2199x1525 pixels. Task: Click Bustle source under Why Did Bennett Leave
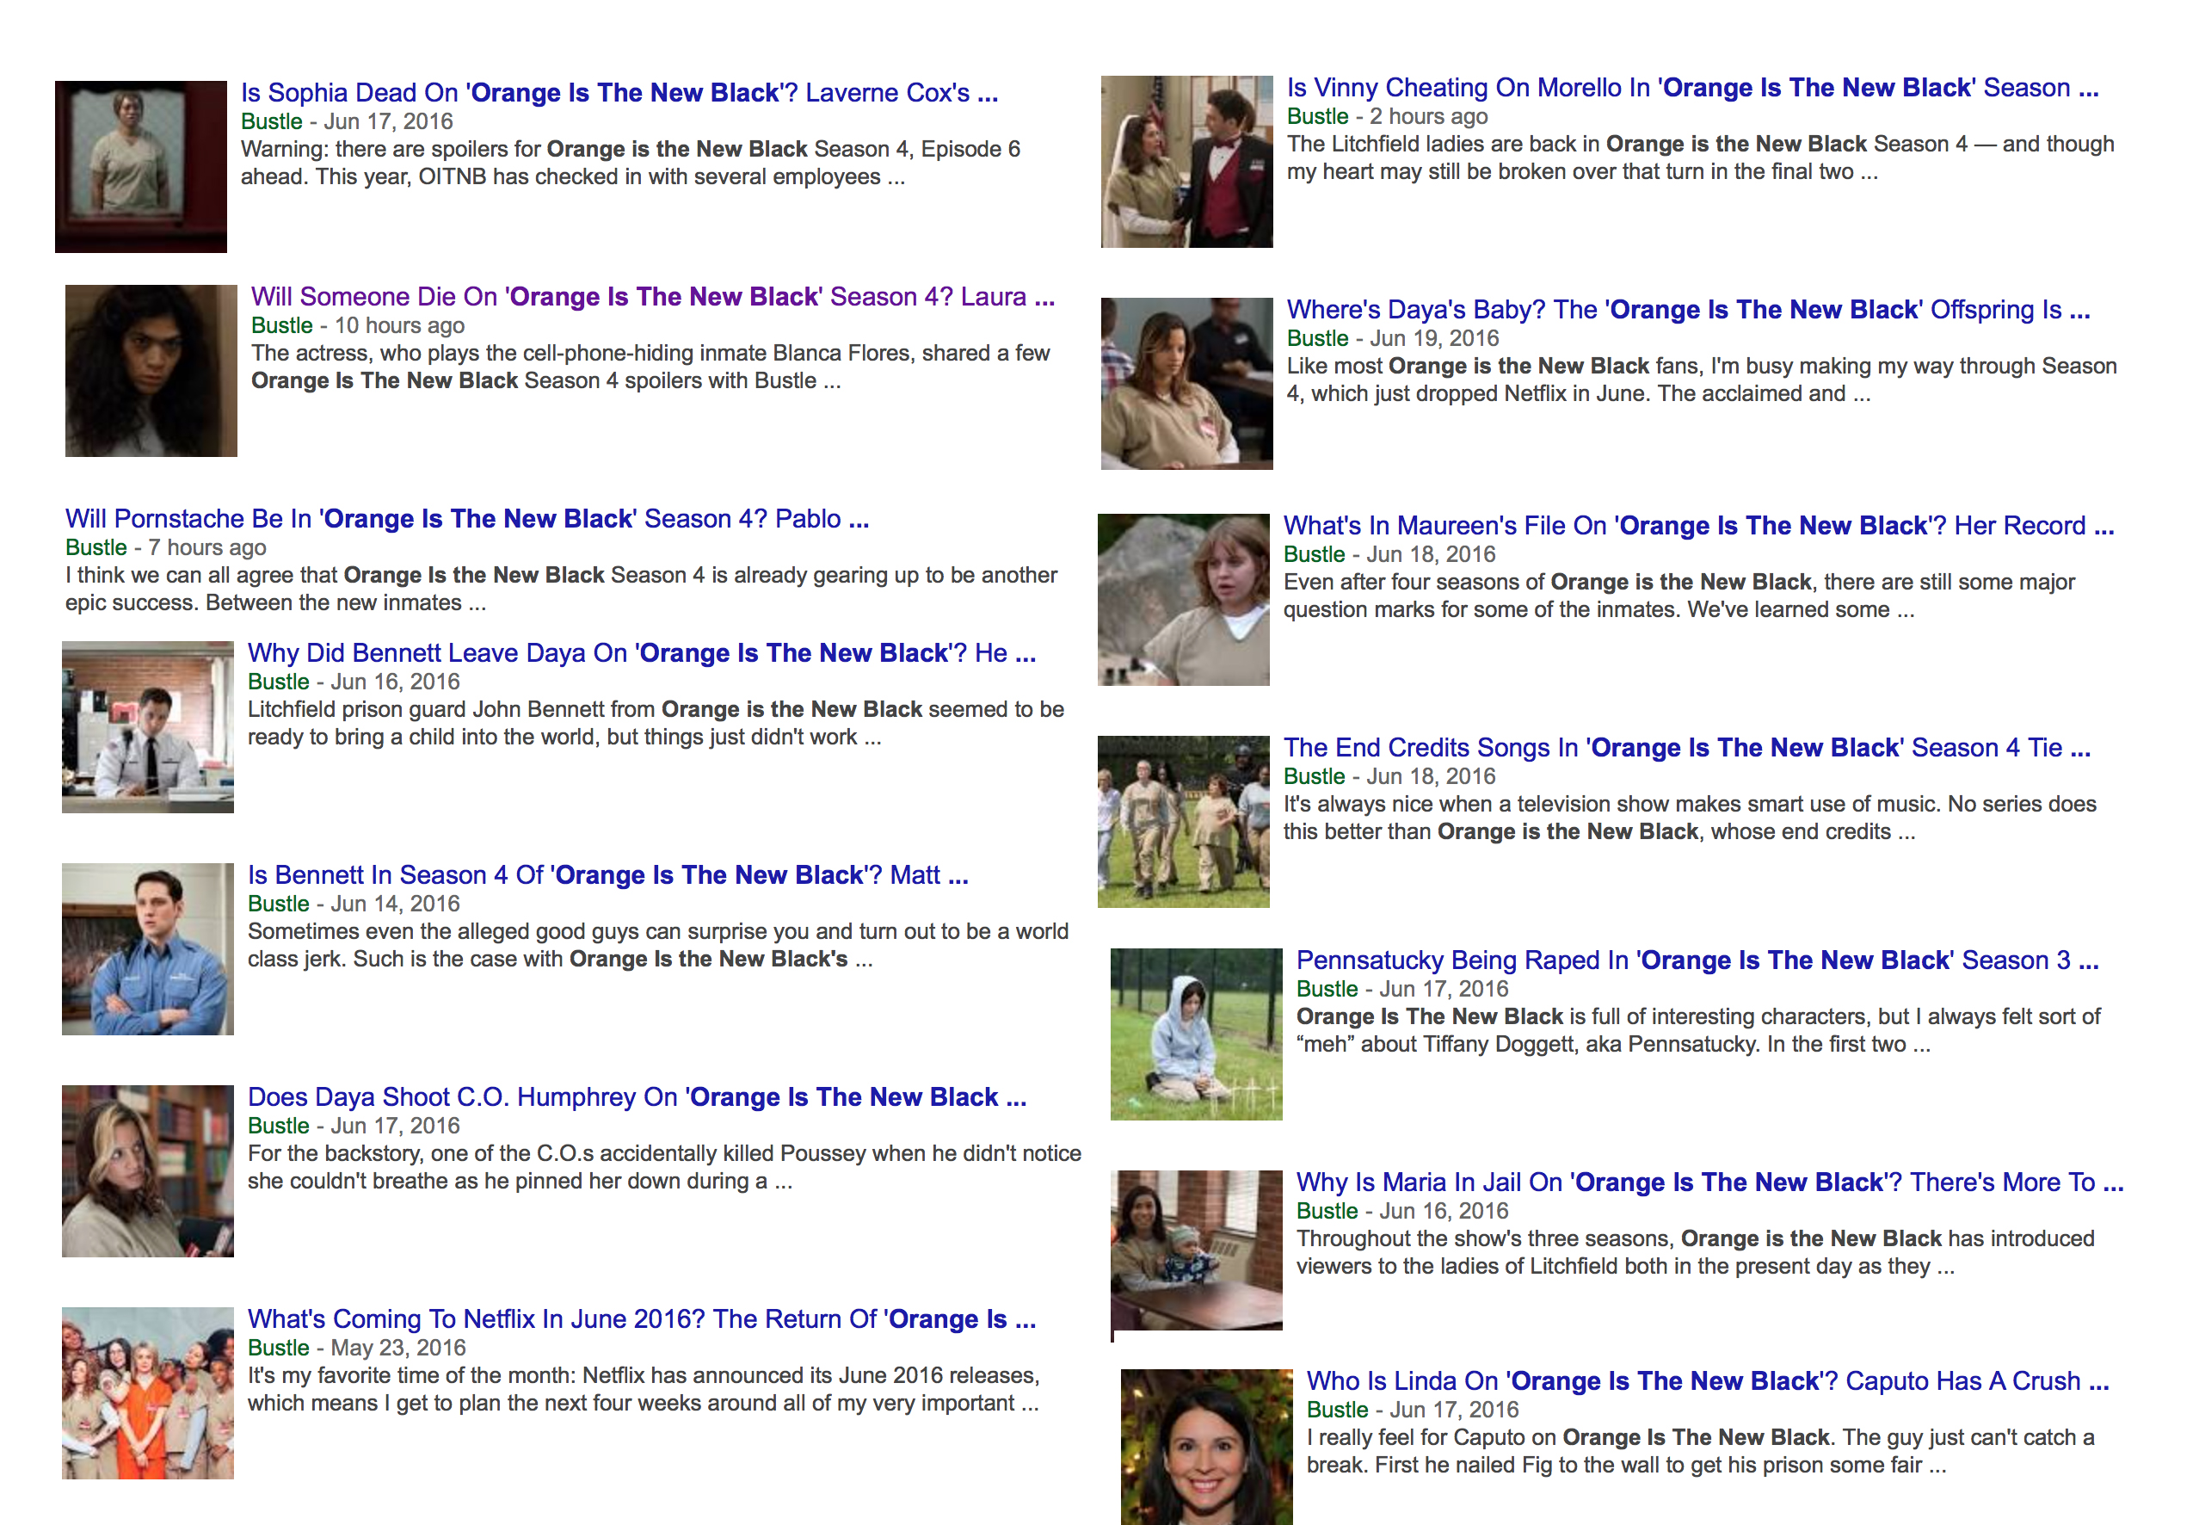(x=278, y=682)
